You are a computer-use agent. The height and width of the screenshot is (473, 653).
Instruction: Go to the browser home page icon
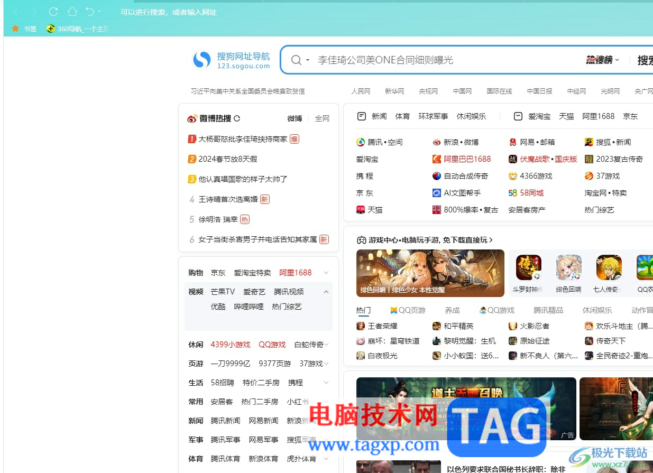click(x=72, y=12)
